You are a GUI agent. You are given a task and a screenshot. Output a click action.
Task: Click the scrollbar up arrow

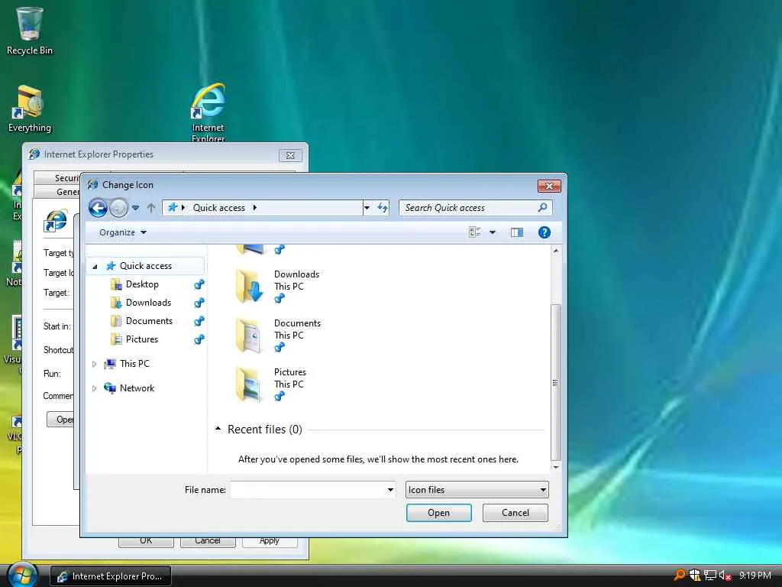tap(556, 250)
